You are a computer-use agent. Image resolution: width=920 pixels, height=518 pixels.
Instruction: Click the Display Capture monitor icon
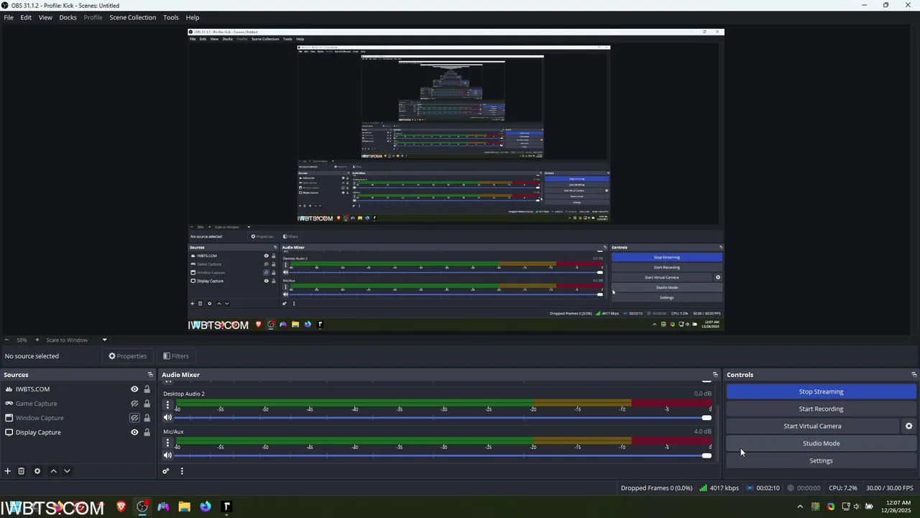click(9, 432)
